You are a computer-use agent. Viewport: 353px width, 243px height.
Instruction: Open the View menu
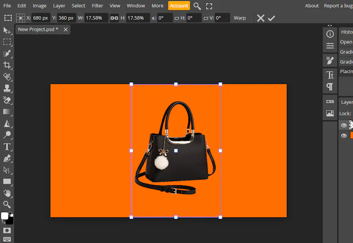tap(115, 6)
